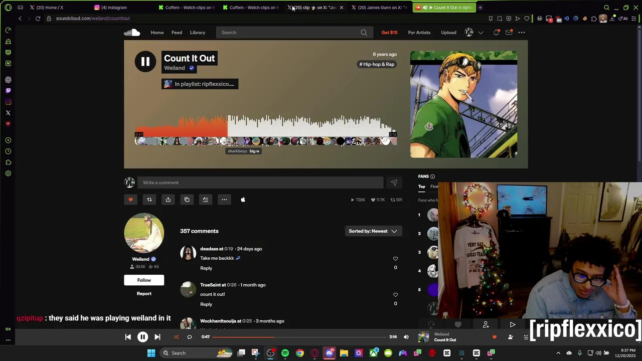
Task: Click the Report link under the Follow button
Action: (x=144, y=294)
